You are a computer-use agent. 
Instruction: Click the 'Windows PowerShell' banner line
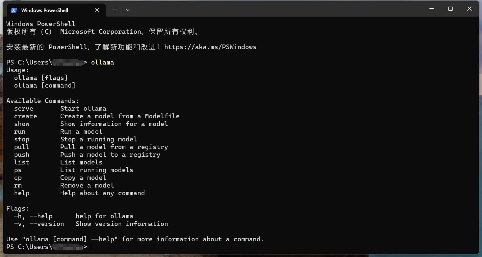coord(41,24)
